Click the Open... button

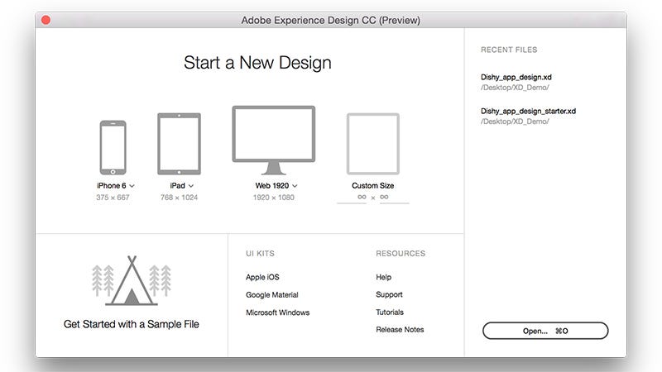coord(545,331)
